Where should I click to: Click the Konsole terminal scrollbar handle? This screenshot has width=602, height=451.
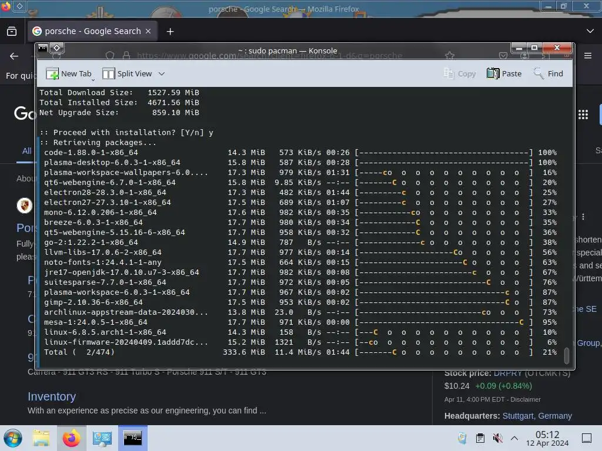(567, 355)
